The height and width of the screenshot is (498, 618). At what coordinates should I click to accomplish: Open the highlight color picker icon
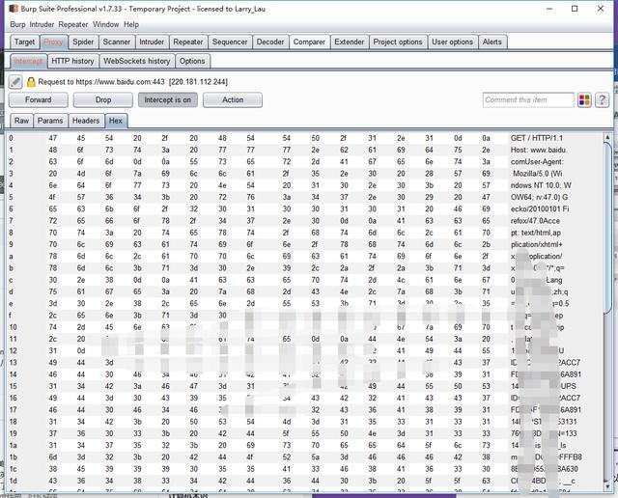click(x=584, y=100)
